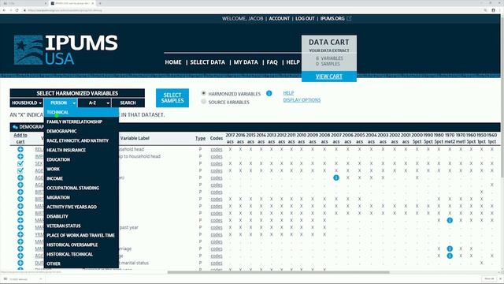The image size is (504, 284).
Task: Choose Occupational Standing menu item
Action: pyautogui.click(x=81, y=188)
